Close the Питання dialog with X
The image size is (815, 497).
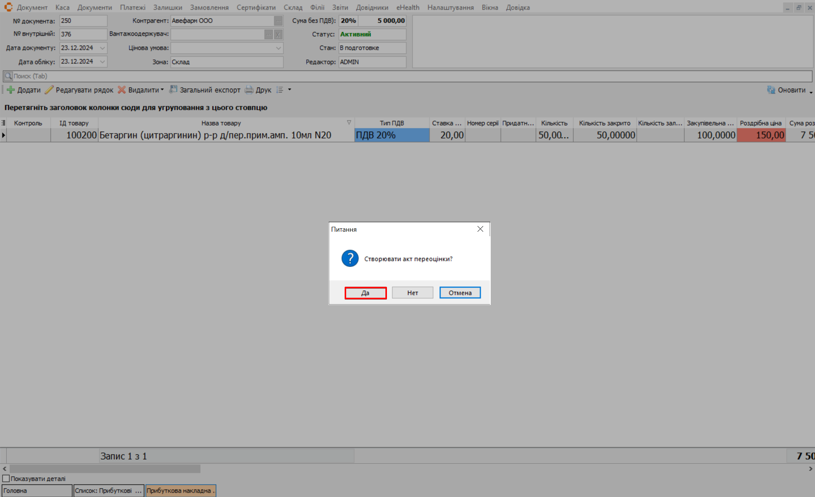point(480,229)
